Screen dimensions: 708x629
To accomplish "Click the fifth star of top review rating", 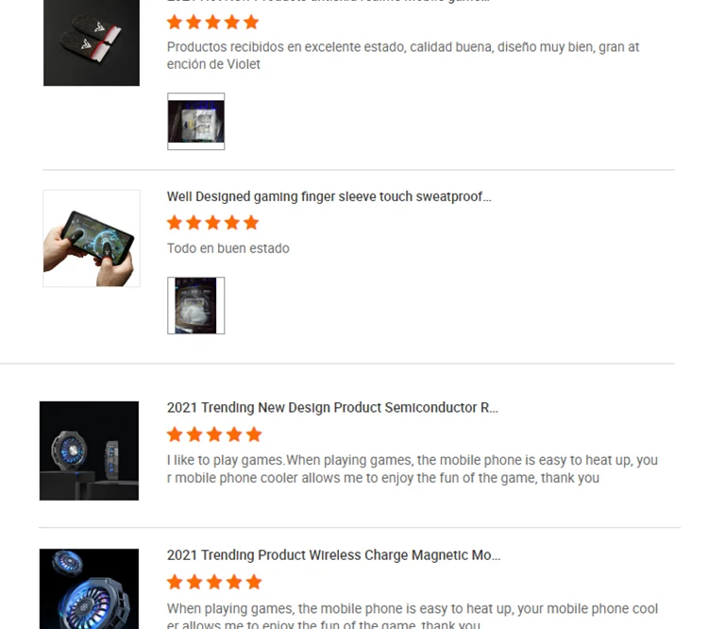I will (x=251, y=22).
